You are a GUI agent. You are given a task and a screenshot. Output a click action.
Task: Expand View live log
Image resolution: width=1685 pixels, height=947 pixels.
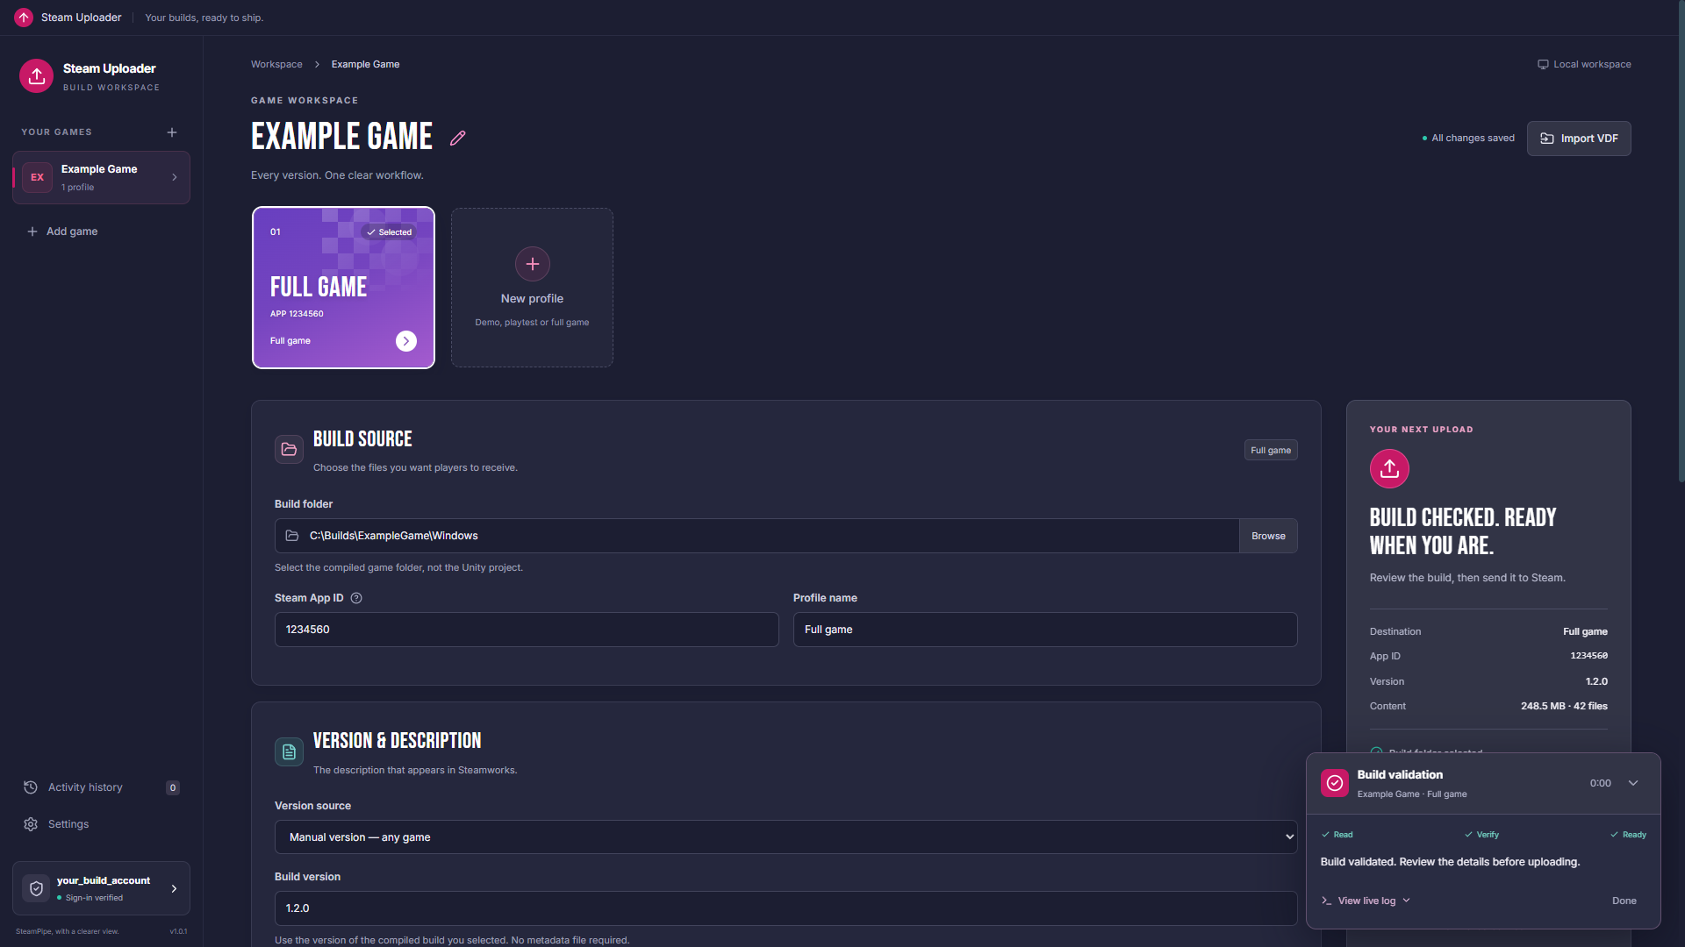coord(1366,901)
